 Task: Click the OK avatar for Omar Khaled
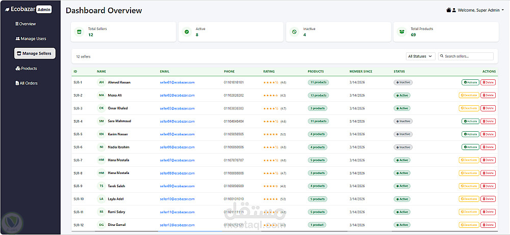101,108
